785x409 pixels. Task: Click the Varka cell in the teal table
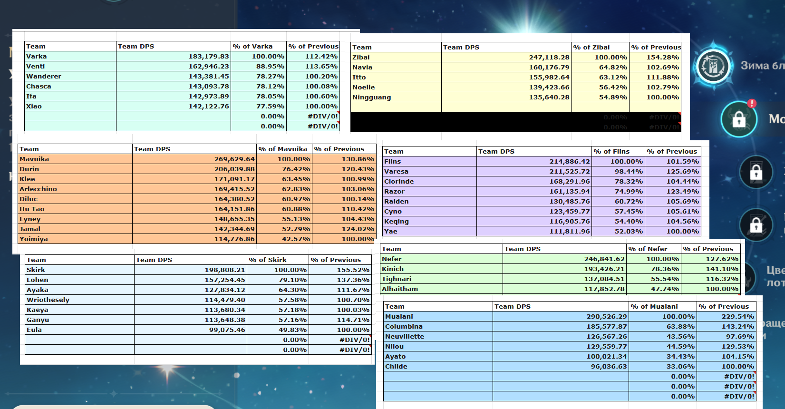click(x=70, y=56)
